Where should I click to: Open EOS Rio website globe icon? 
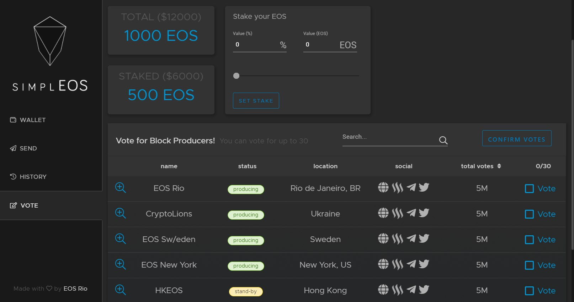[383, 187]
